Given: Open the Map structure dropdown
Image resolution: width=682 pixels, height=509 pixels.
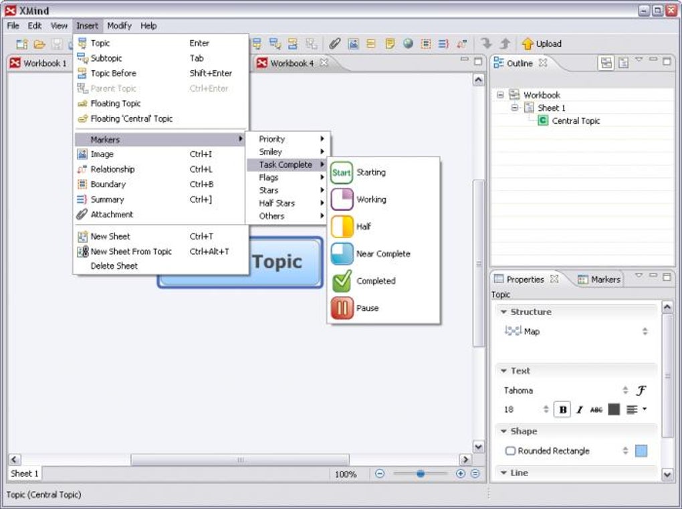Looking at the screenshot, I should pyautogui.click(x=645, y=332).
